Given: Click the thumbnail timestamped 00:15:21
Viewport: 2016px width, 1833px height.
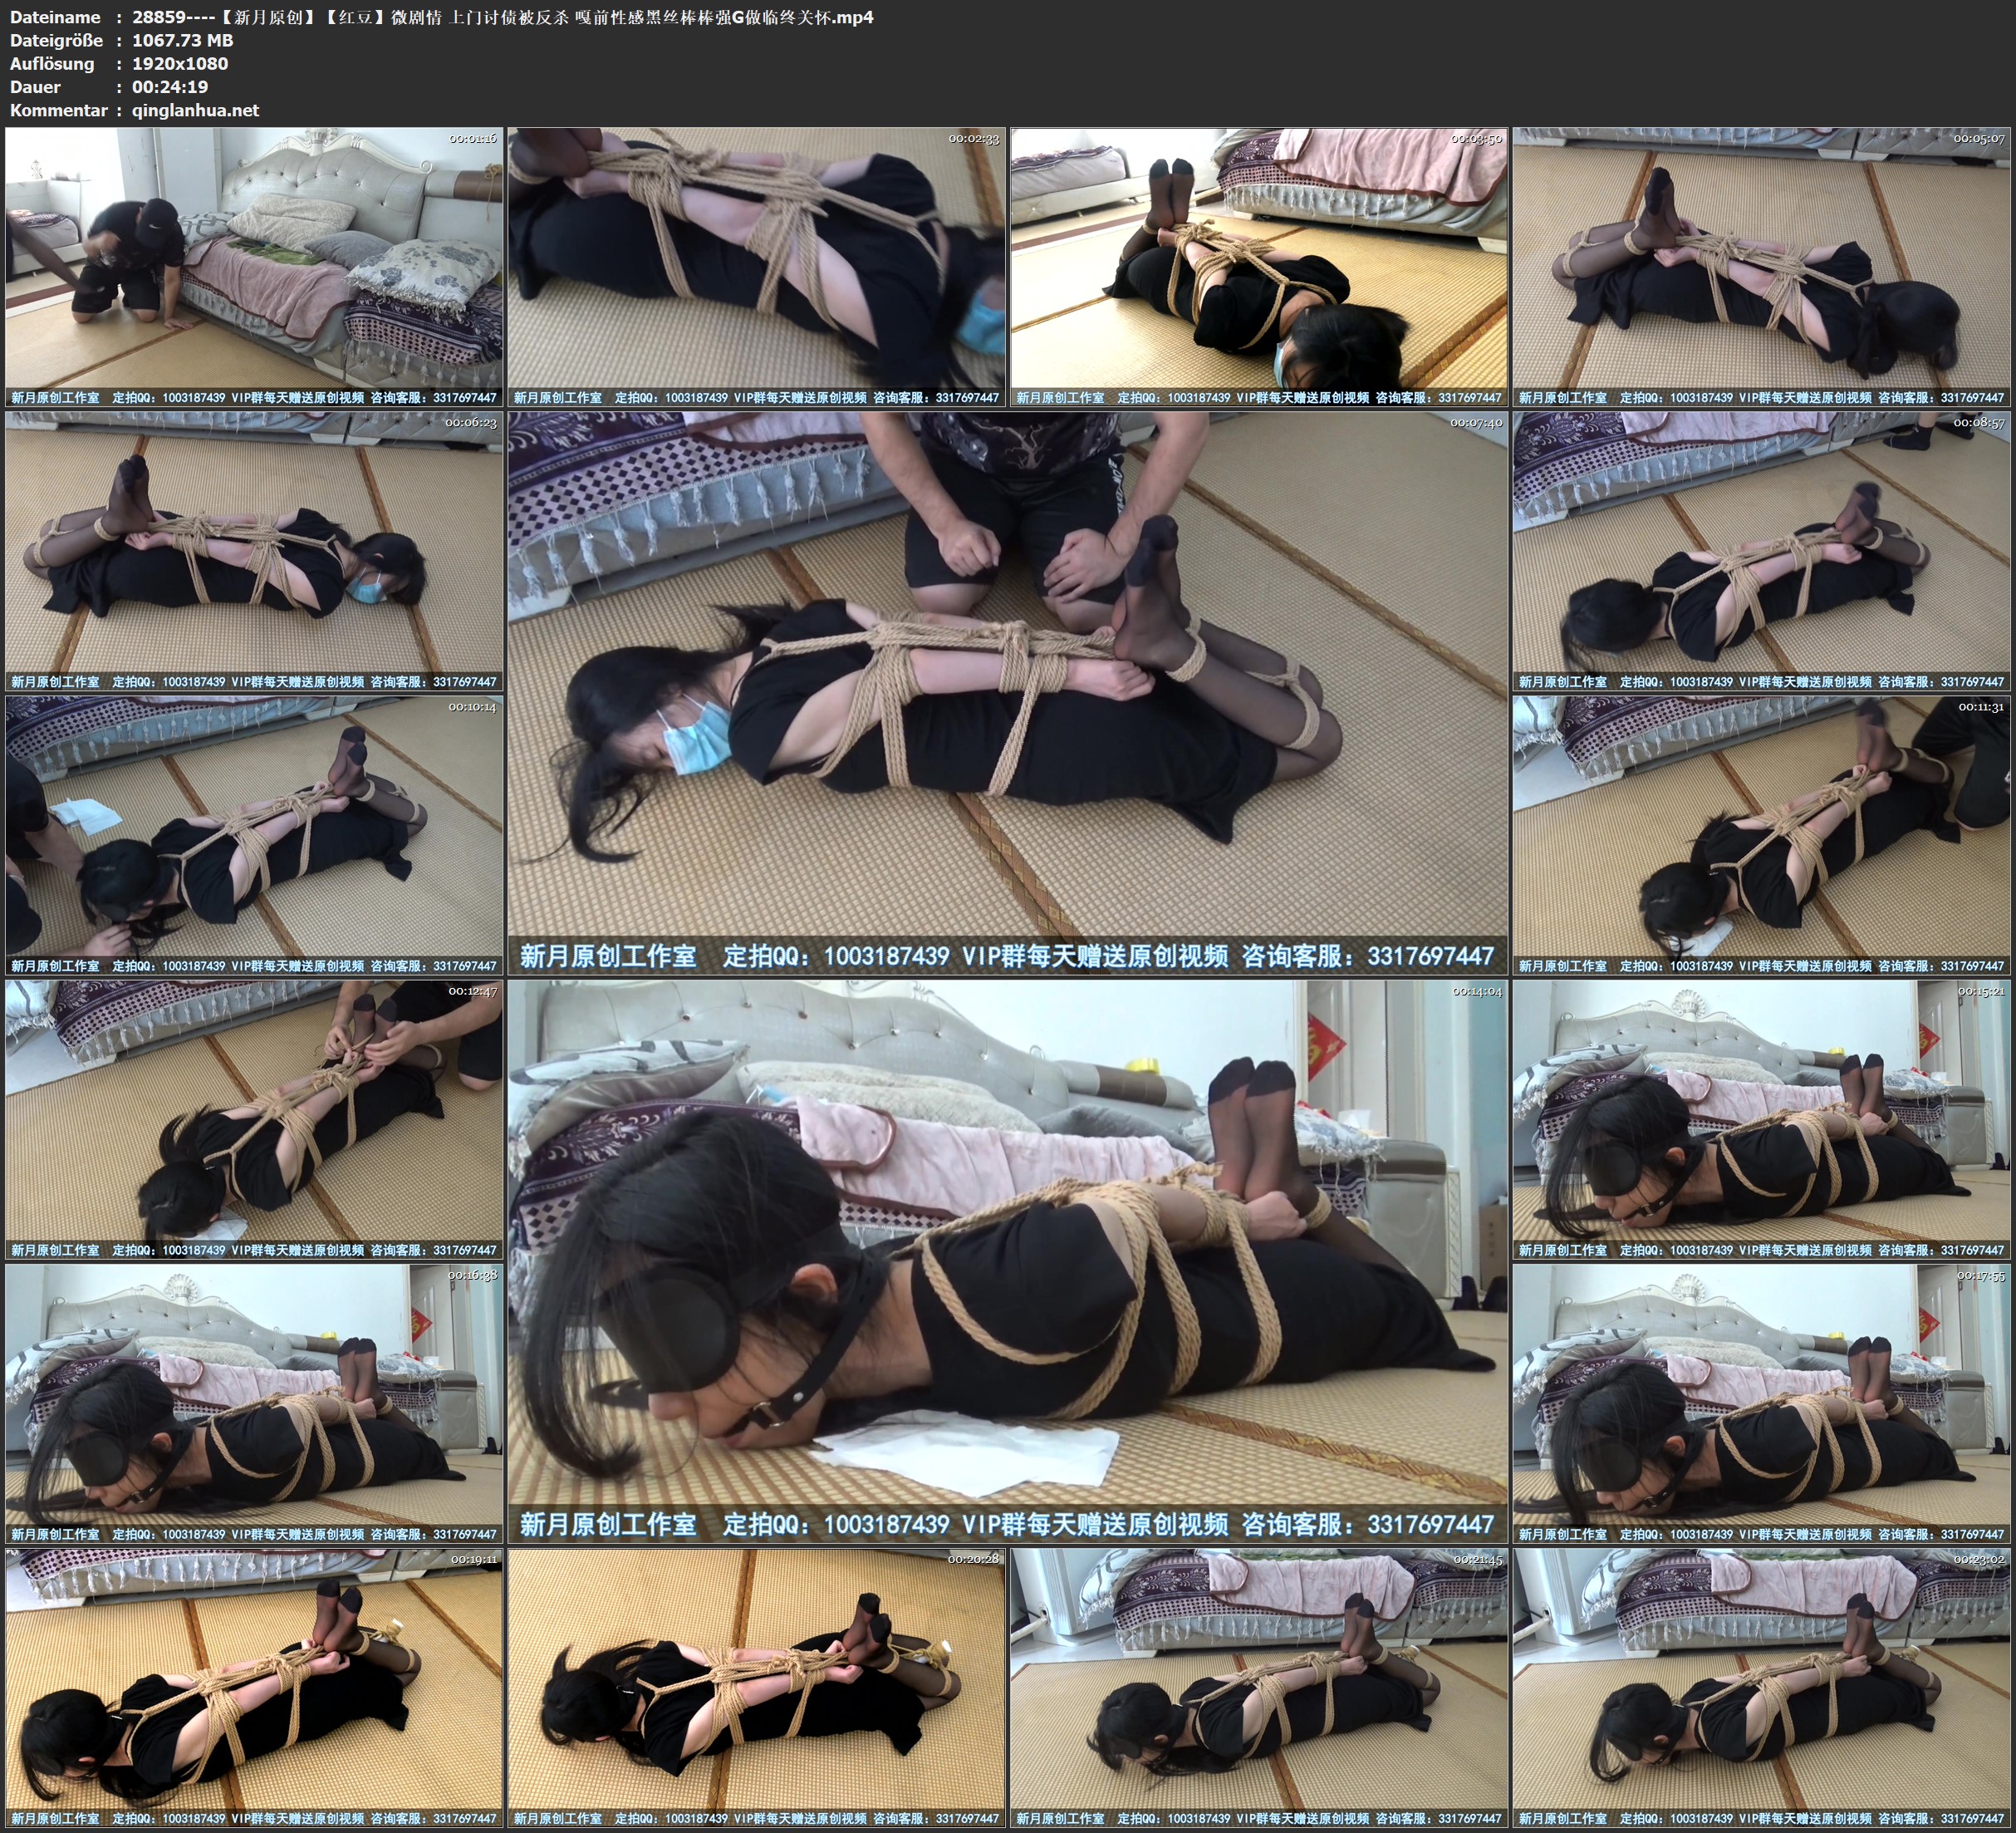Looking at the screenshot, I should pyautogui.click(x=1761, y=1118).
